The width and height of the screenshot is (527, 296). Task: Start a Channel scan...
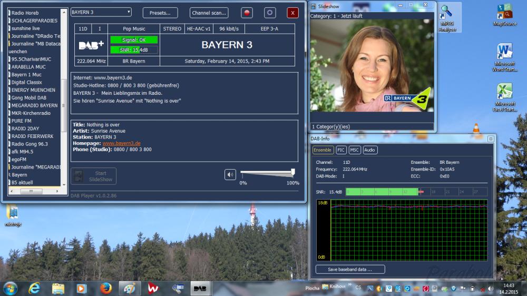[209, 13]
